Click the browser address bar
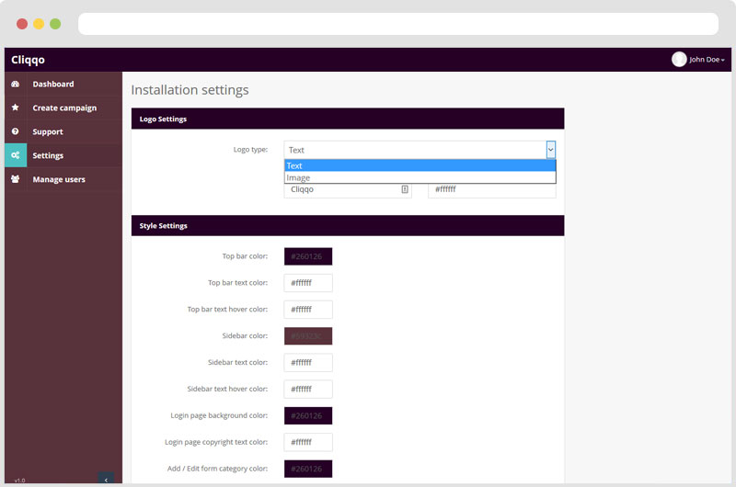The width and height of the screenshot is (736, 487). coord(397,24)
